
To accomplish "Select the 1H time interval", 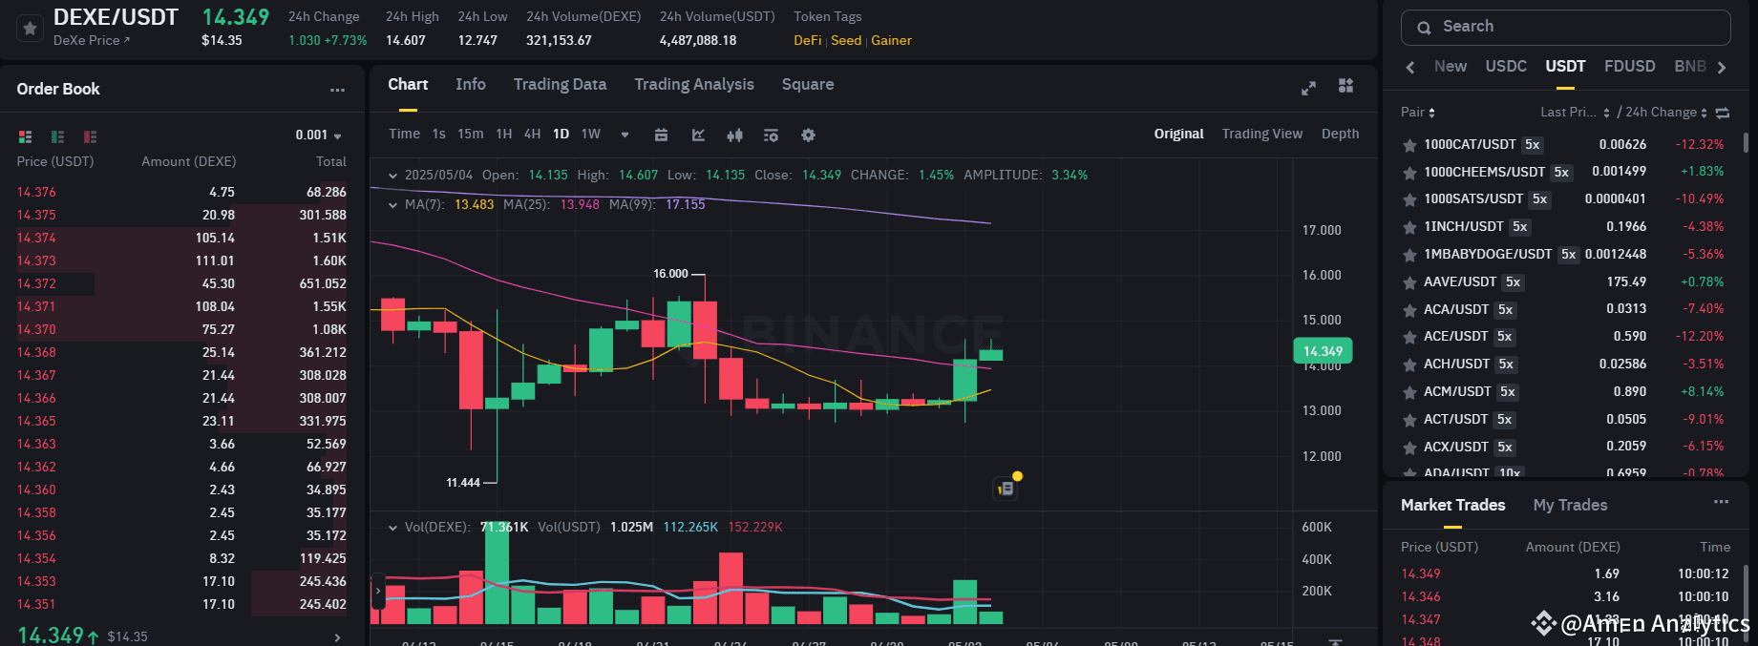I will pyautogui.click(x=504, y=135).
